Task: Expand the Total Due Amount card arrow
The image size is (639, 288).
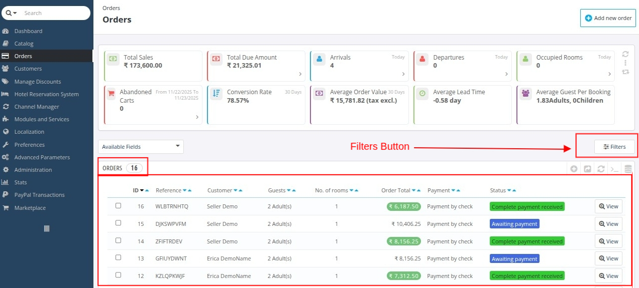Action: pyautogui.click(x=300, y=74)
